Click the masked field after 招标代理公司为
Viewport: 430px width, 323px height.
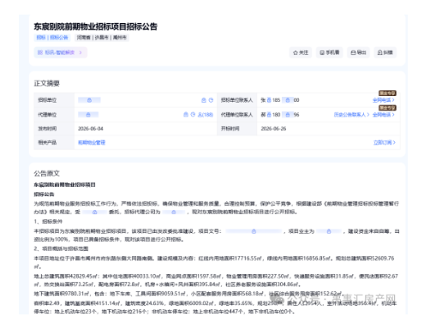tap(174, 212)
